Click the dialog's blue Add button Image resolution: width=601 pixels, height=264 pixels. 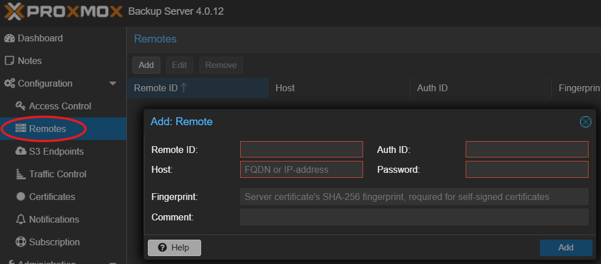[x=566, y=248]
